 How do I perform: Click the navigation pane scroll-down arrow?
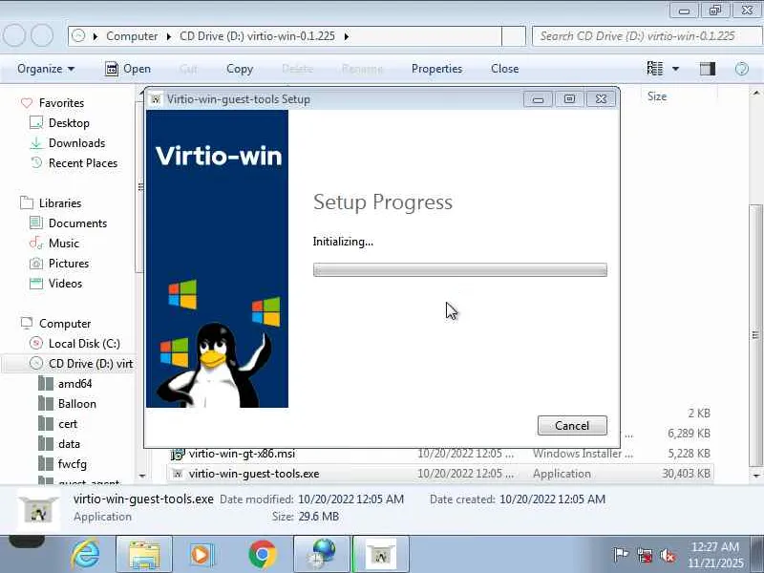[x=141, y=476]
